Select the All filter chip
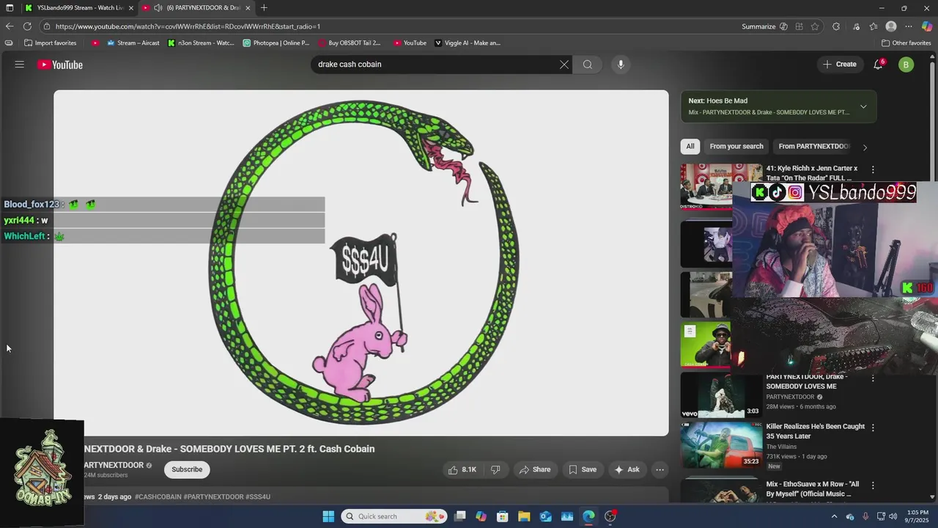The width and height of the screenshot is (938, 528). (x=690, y=147)
